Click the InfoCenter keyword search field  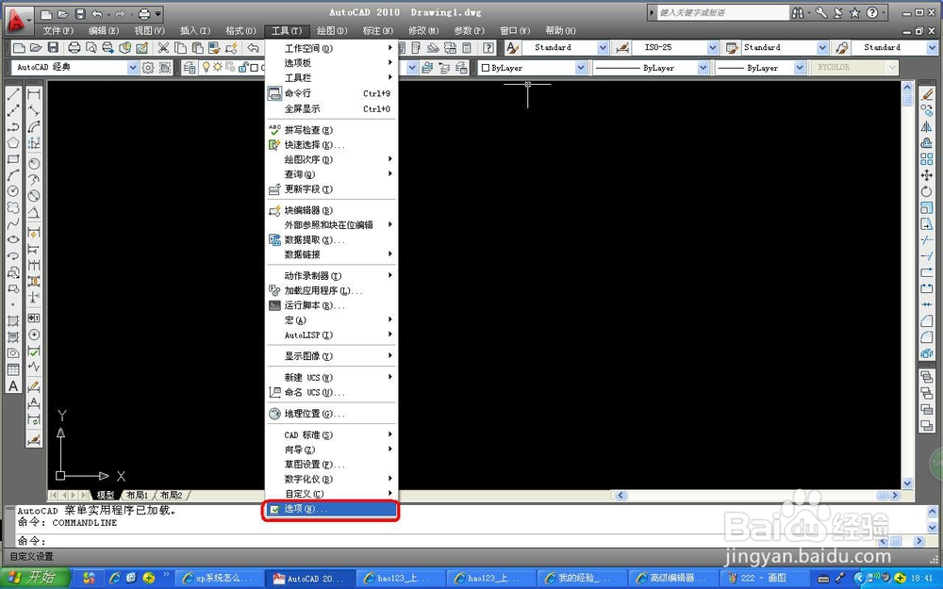point(722,12)
